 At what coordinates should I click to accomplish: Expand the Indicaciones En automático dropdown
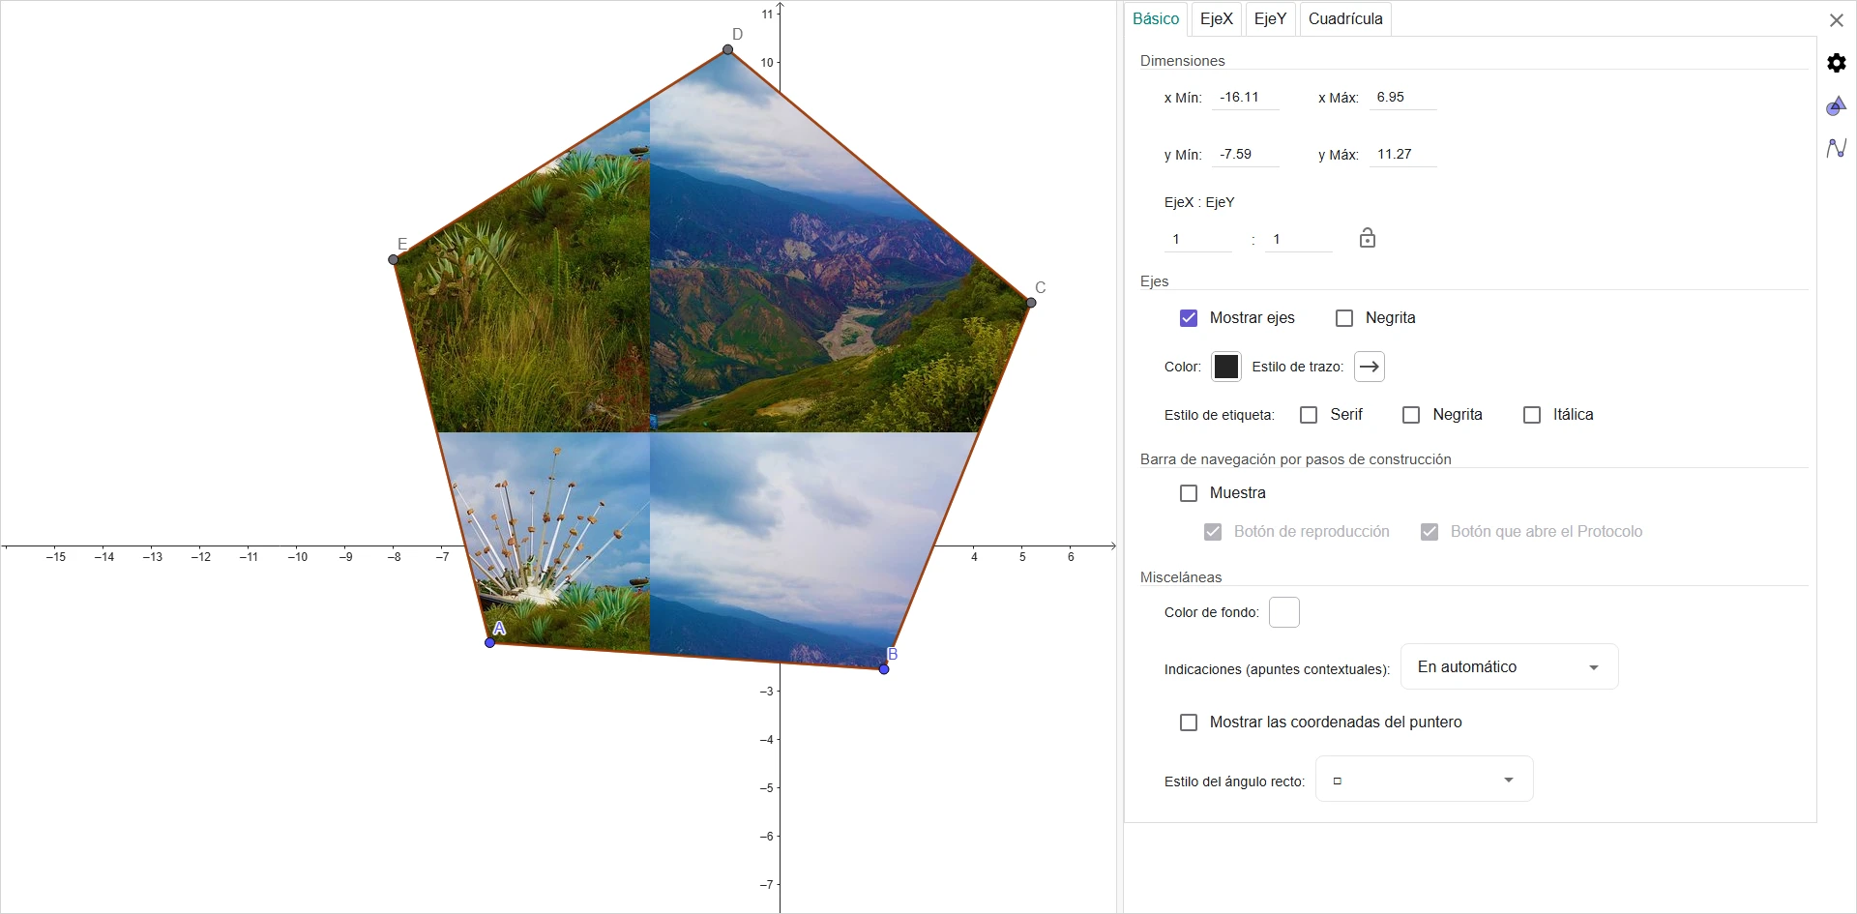coord(1509,666)
